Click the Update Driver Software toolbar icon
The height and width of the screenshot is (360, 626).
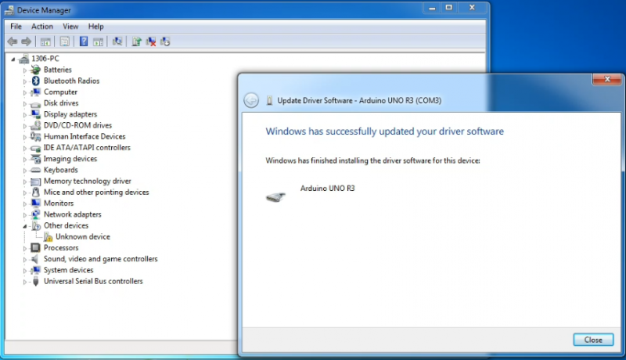pos(136,41)
